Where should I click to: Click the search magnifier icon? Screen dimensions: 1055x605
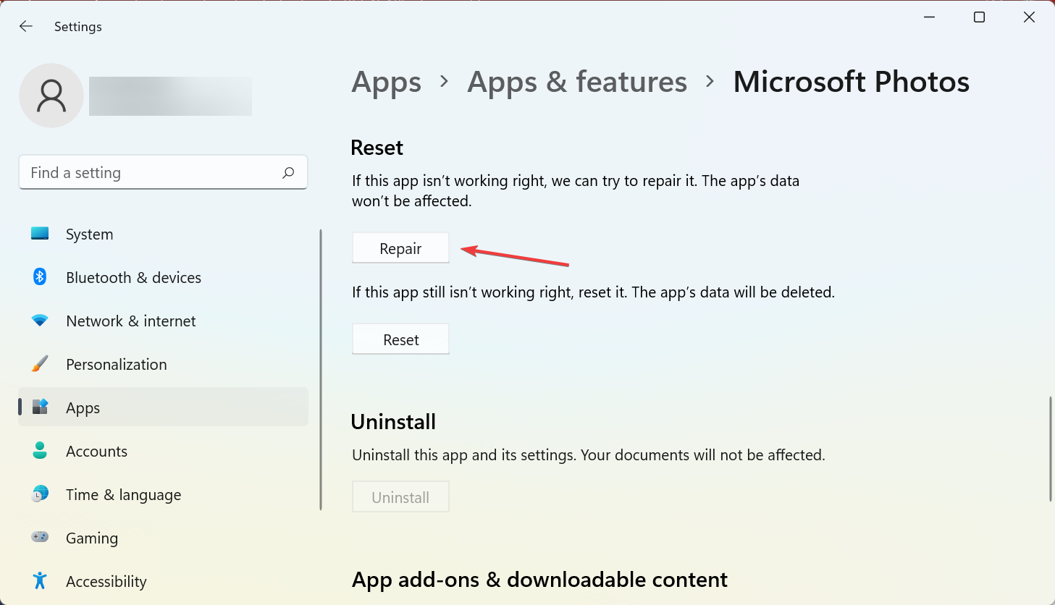[288, 173]
